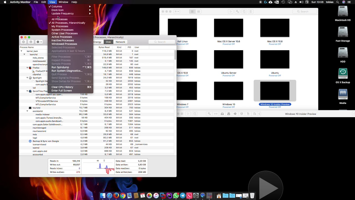The width and height of the screenshot is (355, 200).
Task: Open Finder from the Dock
Action: 103,196
